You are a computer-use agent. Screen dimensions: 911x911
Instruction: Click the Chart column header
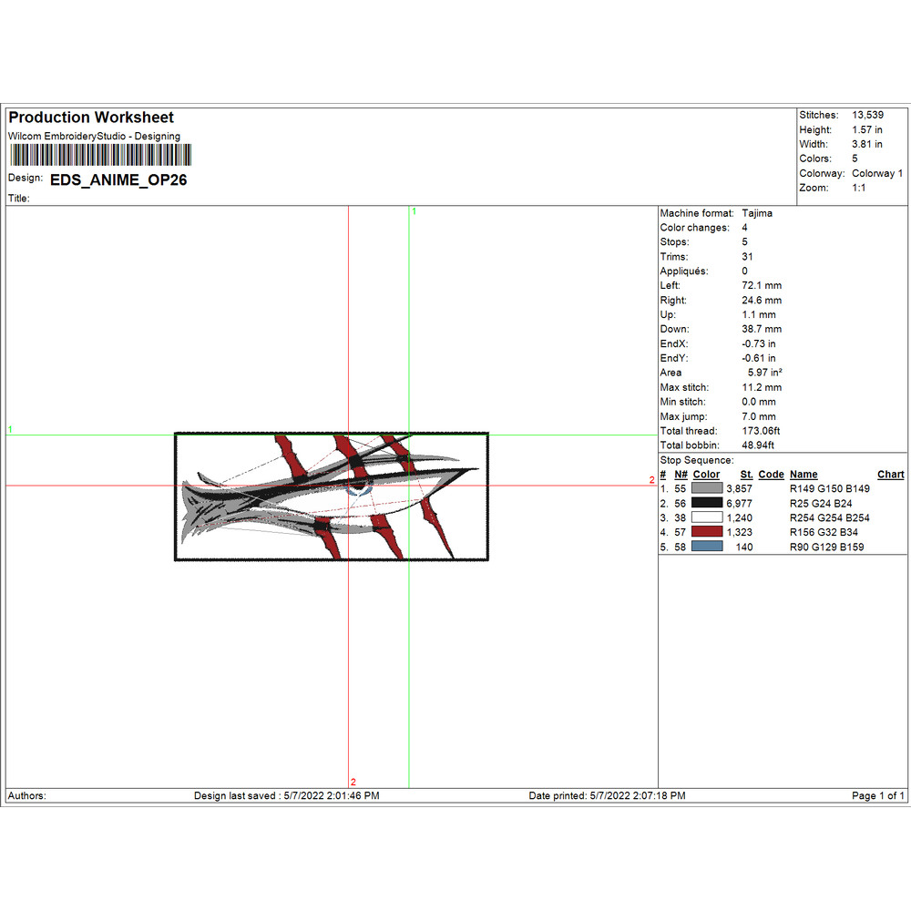point(890,475)
